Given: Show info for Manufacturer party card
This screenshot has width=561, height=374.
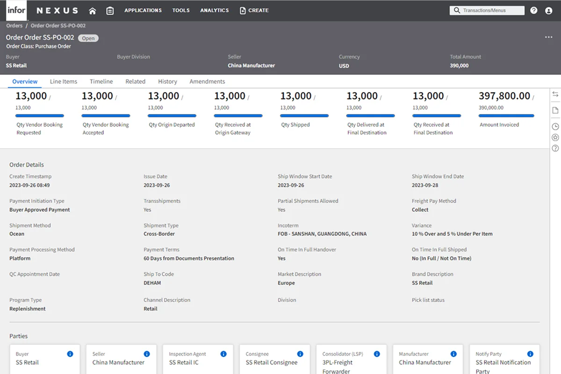Looking at the screenshot, I should pyautogui.click(x=453, y=354).
